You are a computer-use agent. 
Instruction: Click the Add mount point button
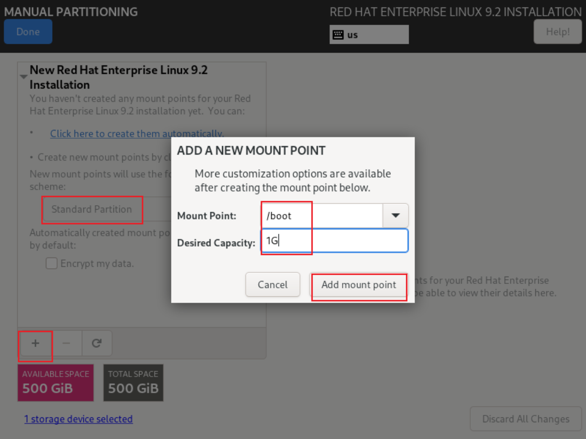(x=358, y=284)
